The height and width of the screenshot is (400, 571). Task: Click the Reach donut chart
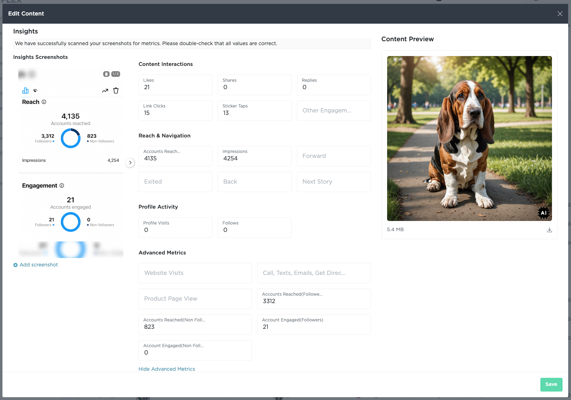tap(71, 138)
